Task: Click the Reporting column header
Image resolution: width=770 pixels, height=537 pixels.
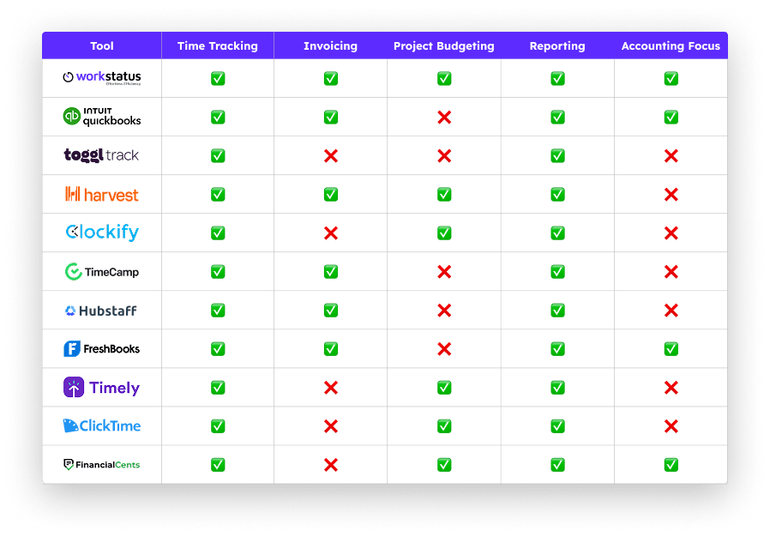Action: 557,46
